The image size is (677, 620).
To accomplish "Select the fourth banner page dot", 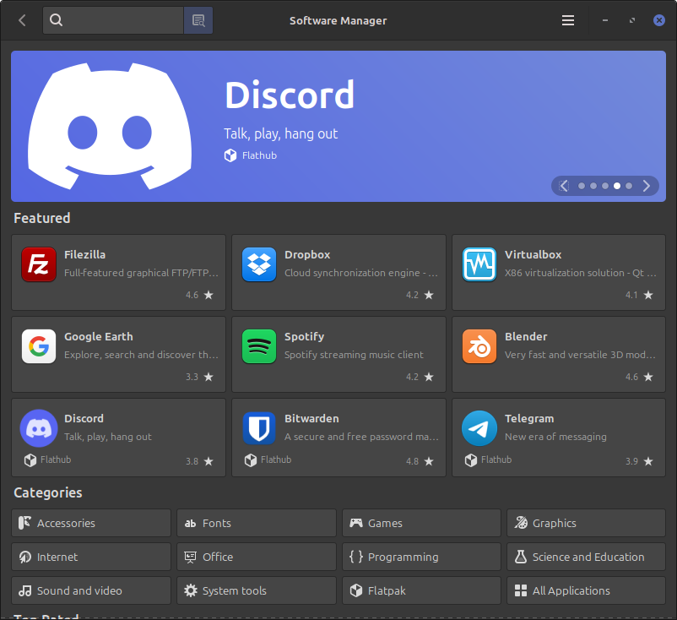I will (x=617, y=186).
